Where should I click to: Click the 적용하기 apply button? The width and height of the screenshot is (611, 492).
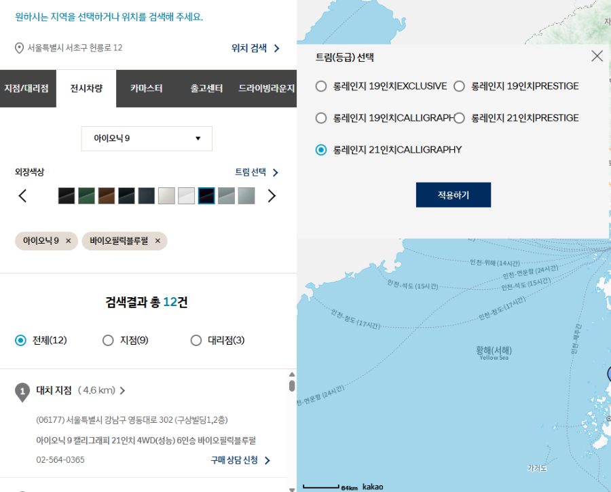tap(453, 193)
